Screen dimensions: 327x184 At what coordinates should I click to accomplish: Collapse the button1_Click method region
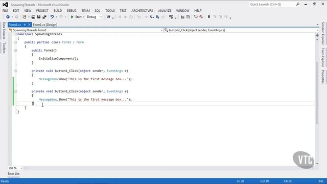[16, 71]
